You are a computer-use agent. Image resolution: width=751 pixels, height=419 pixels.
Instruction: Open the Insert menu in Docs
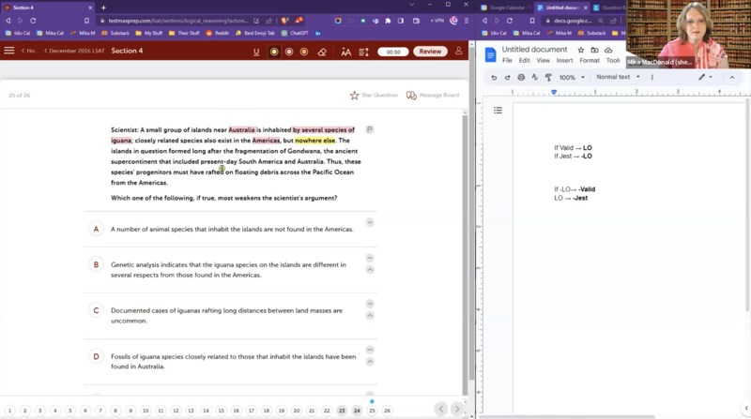563,60
